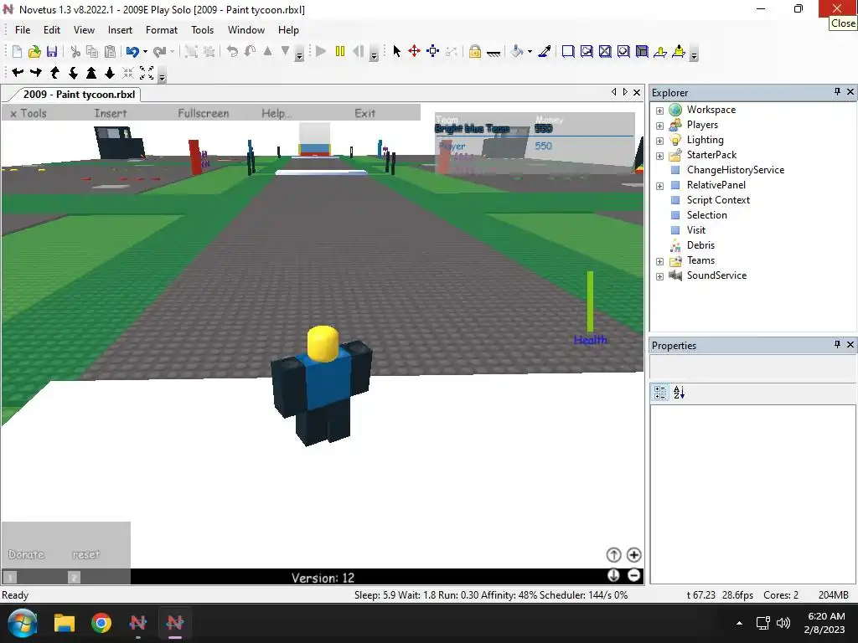Click the camera zoom in arrow icon
This screenshot has height=643, width=858.
pos(91,72)
